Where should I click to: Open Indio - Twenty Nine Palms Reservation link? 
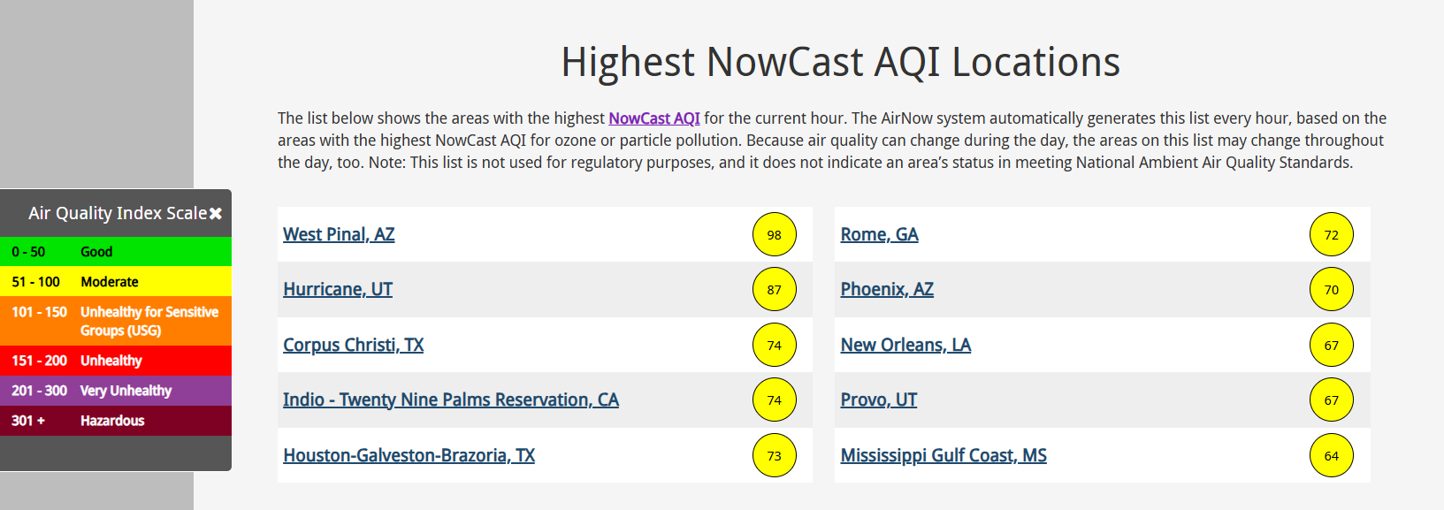pyautogui.click(x=451, y=400)
